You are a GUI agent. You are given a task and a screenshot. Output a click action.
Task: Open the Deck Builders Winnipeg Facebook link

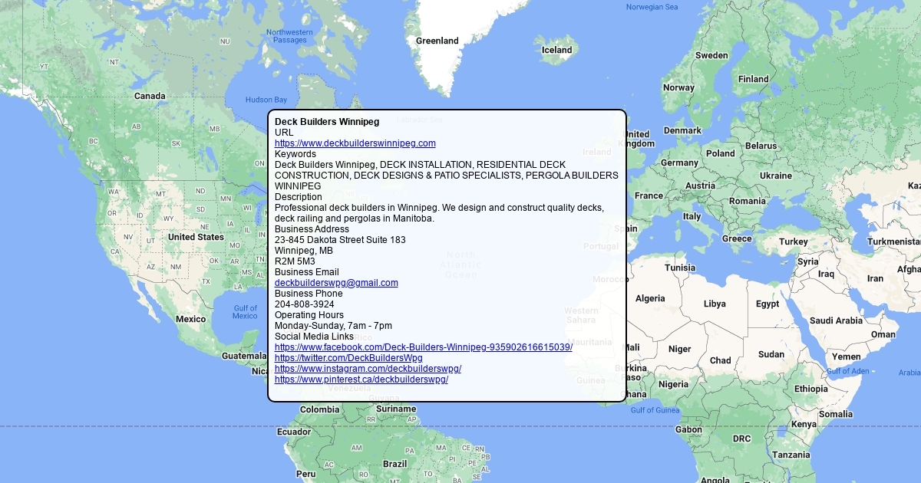click(423, 347)
